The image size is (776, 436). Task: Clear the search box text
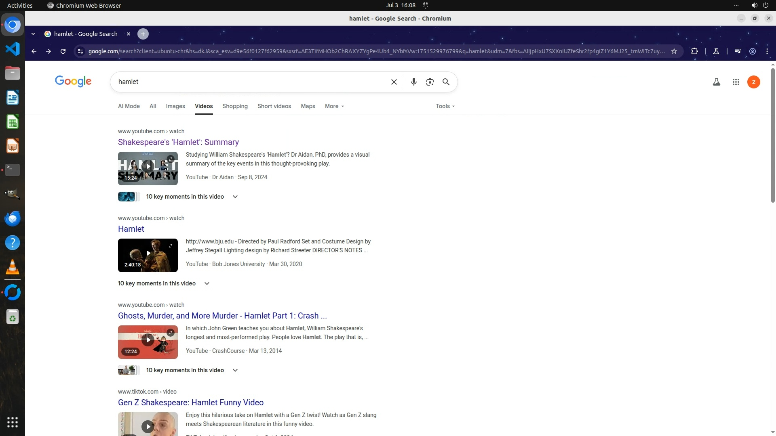pyautogui.click(x=394, y=82)
